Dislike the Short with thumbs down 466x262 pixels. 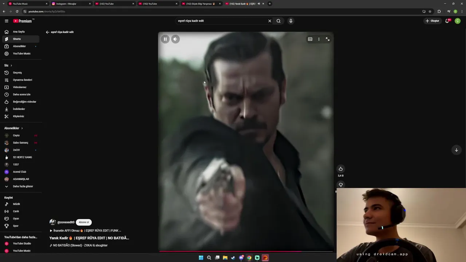pyautogui.click(x=340, y=185)
